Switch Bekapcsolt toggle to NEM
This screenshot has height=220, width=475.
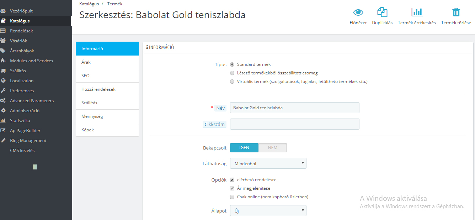272,148
